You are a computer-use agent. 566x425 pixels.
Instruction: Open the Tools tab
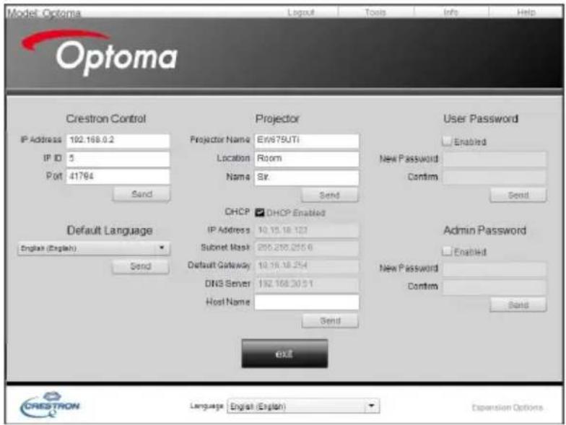pos(375,13)
